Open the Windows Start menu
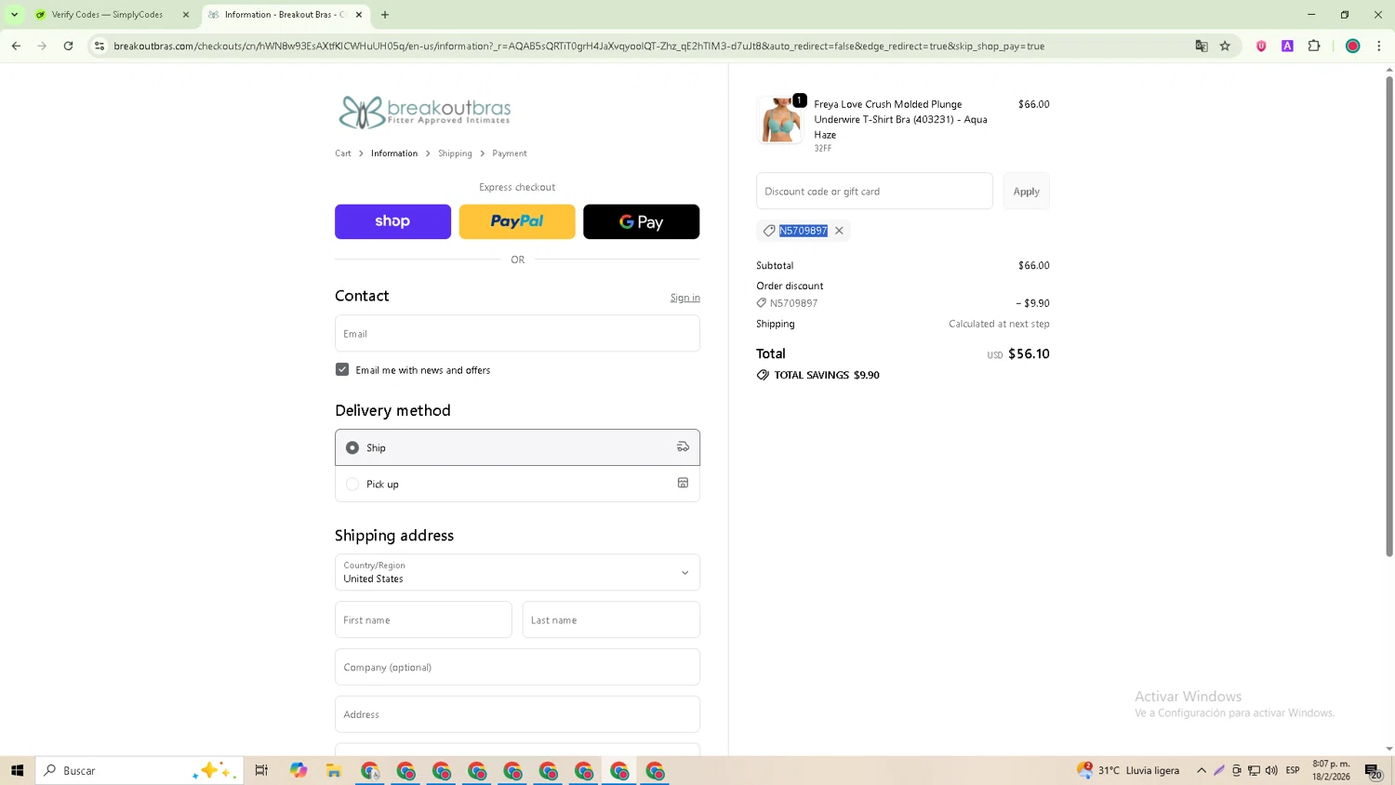Viewport: 1395px width, 785px height. [17, 770]
